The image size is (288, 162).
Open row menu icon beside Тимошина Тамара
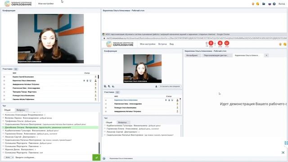click(4, 92)
